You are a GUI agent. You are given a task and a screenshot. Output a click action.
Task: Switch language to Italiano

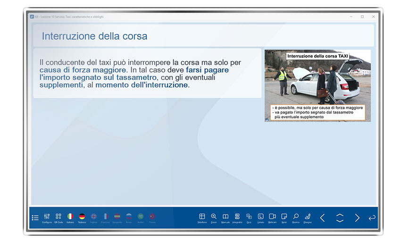[x=70, y=217]
